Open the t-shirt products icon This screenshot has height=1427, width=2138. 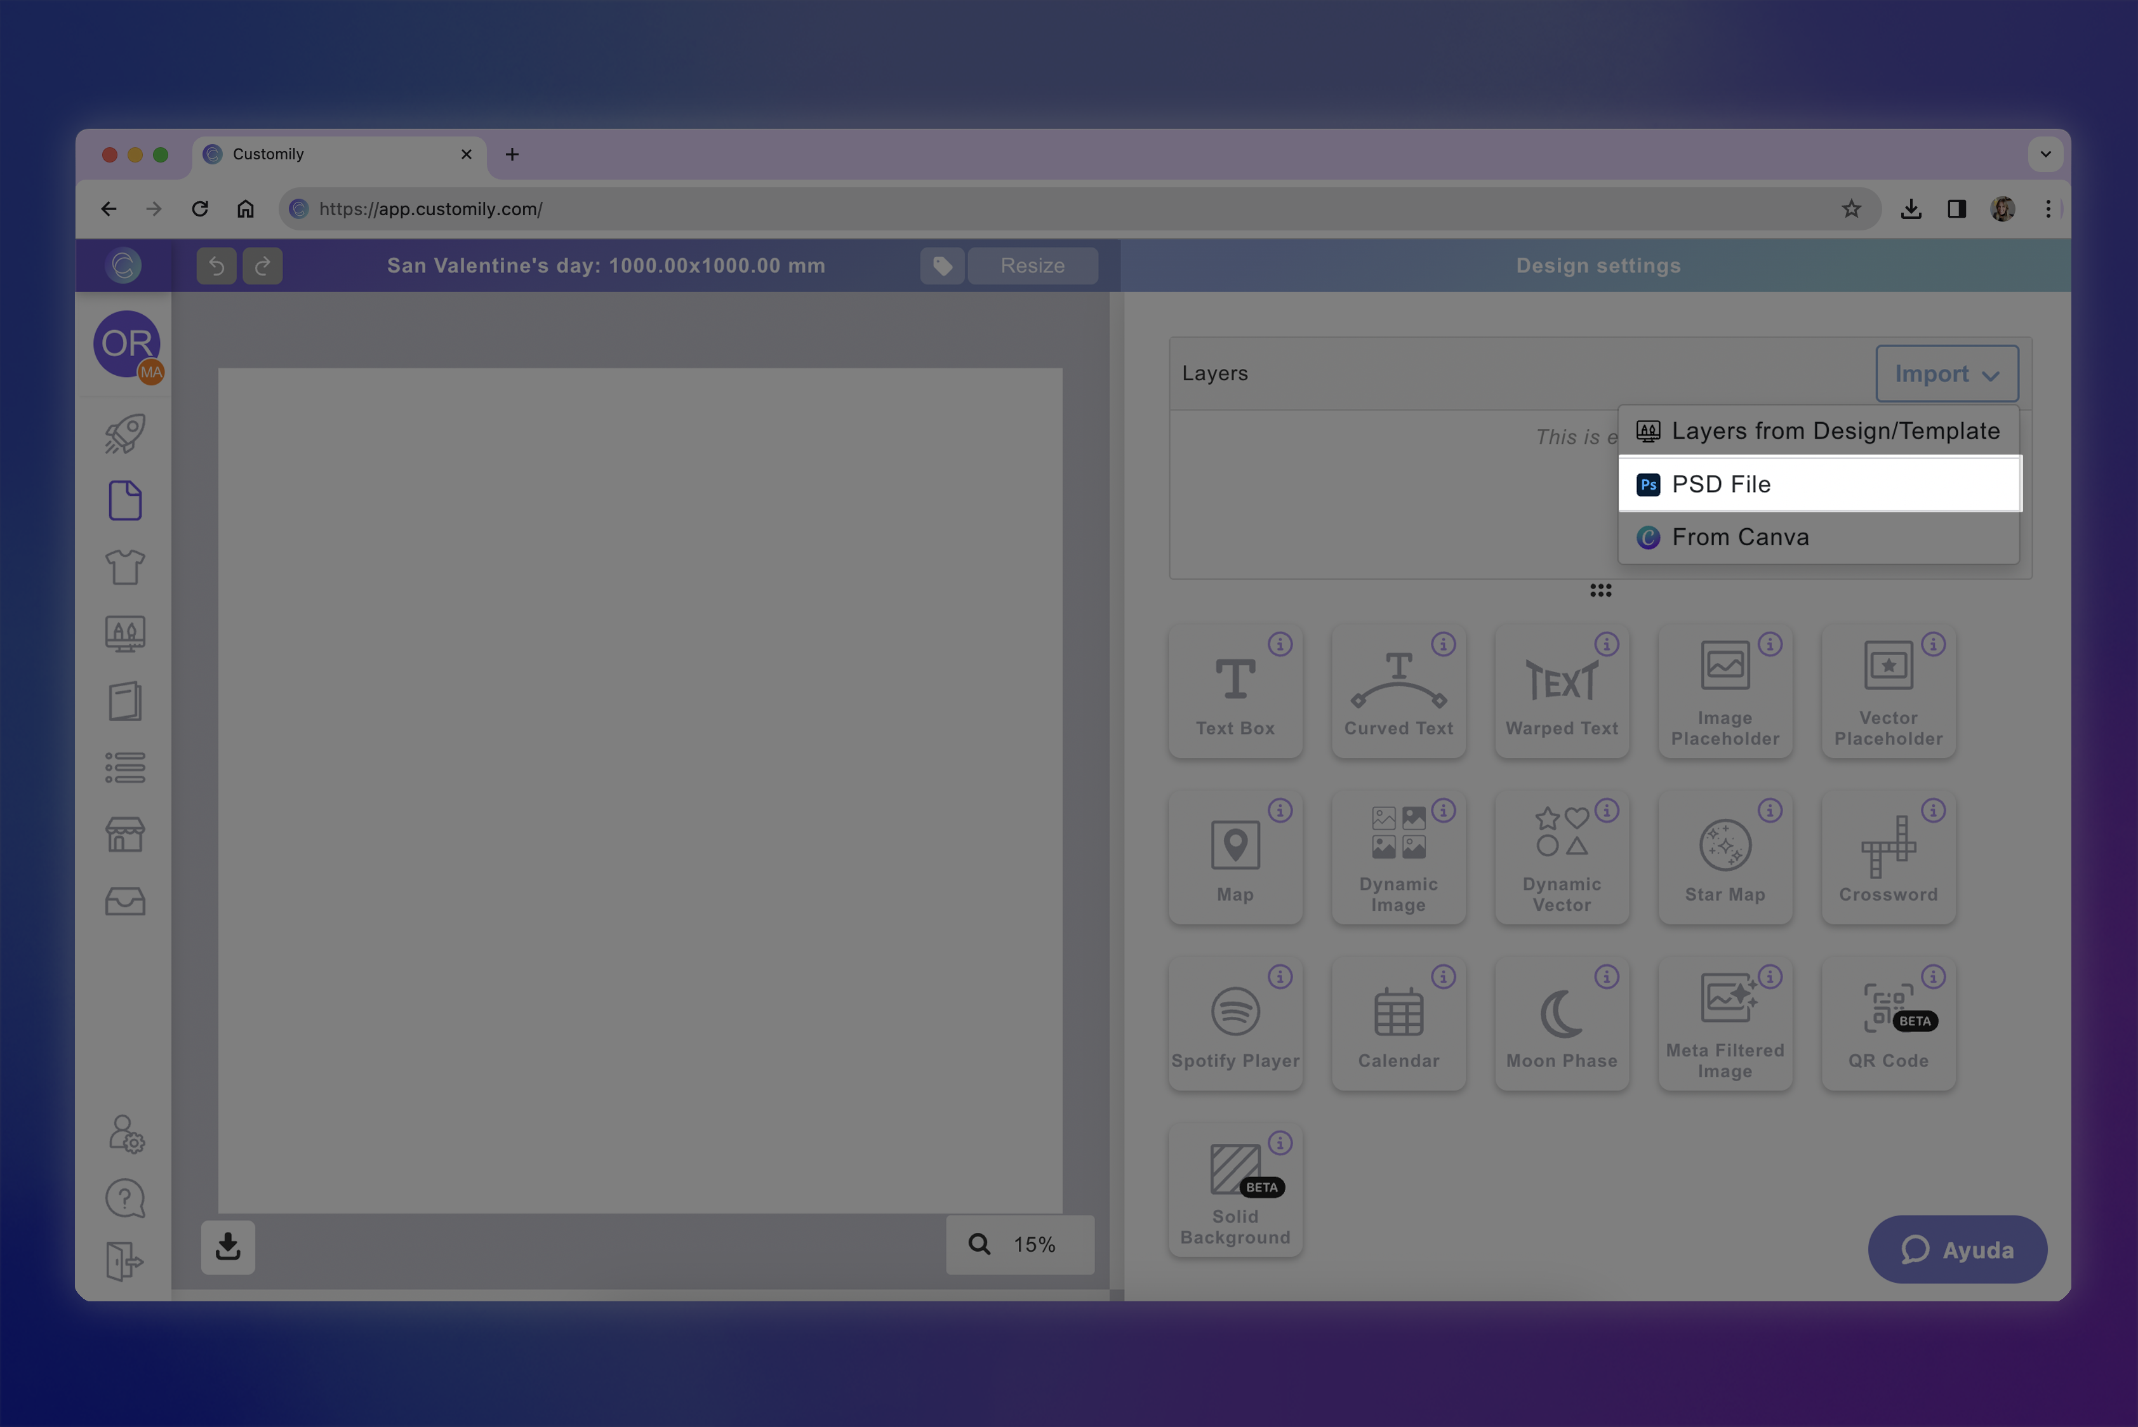[124, 567]
